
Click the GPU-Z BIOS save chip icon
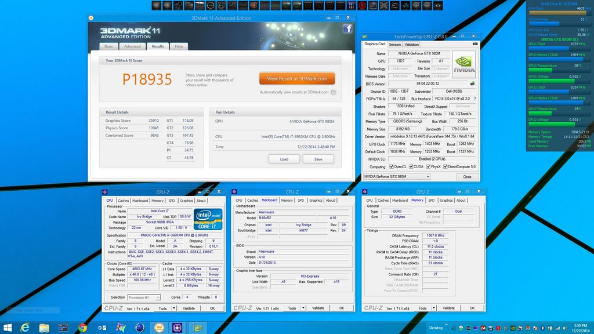(472, 83)
